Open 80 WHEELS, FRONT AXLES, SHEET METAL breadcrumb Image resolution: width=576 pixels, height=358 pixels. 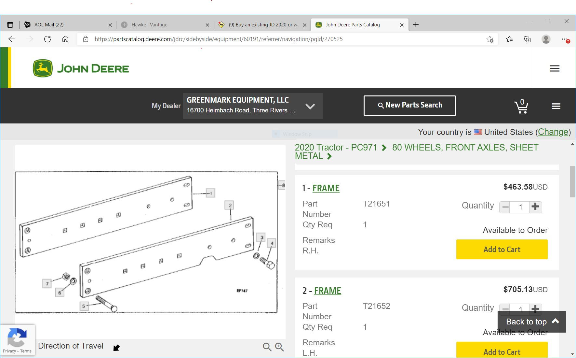pyautogui.click(x=417, y=151)
